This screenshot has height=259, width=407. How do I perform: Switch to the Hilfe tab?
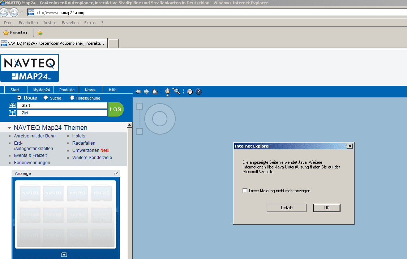point(112,90)
